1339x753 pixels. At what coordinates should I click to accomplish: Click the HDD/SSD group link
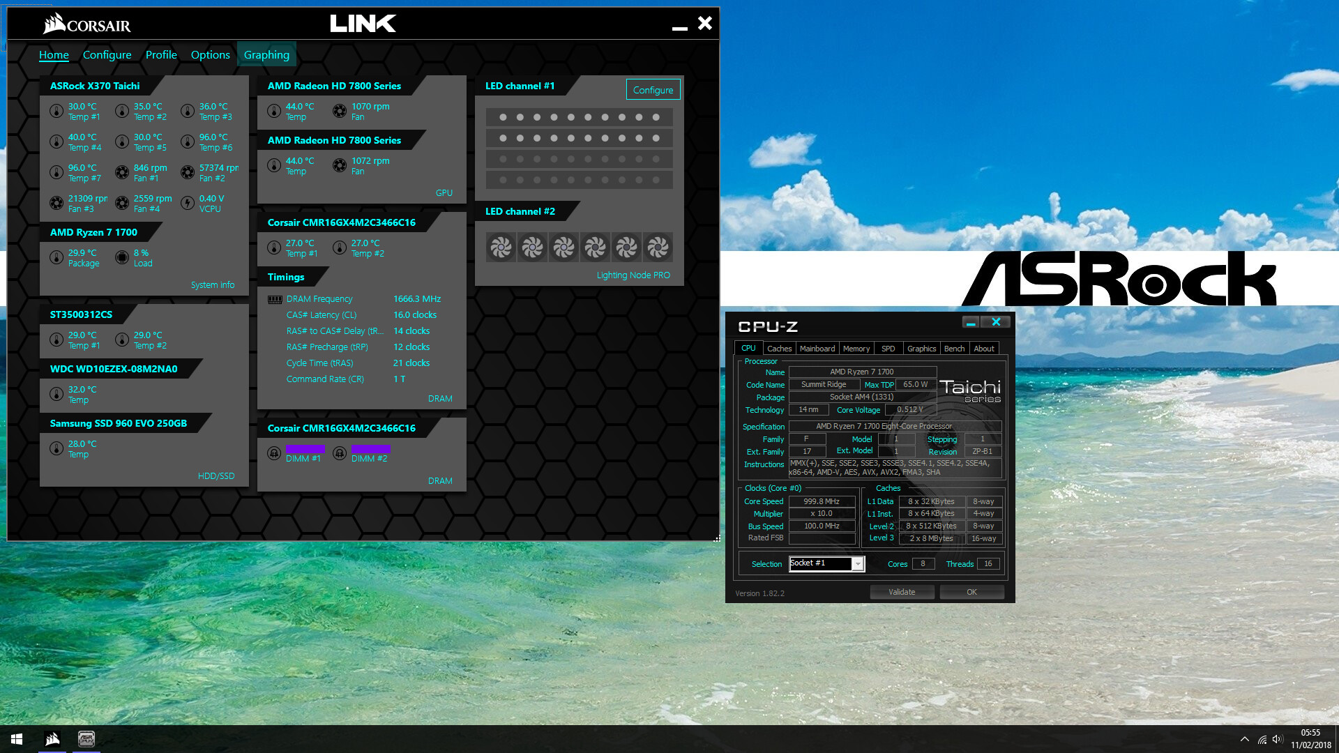click(x=216, y=476)
